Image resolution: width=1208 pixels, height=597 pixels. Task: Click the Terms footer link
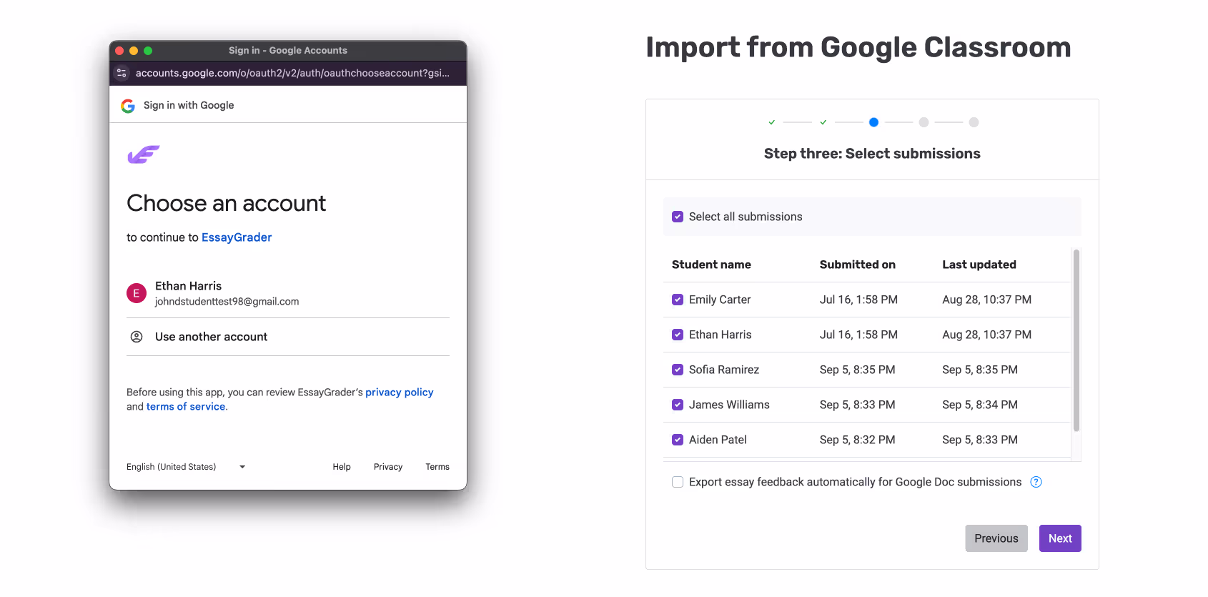437,467
